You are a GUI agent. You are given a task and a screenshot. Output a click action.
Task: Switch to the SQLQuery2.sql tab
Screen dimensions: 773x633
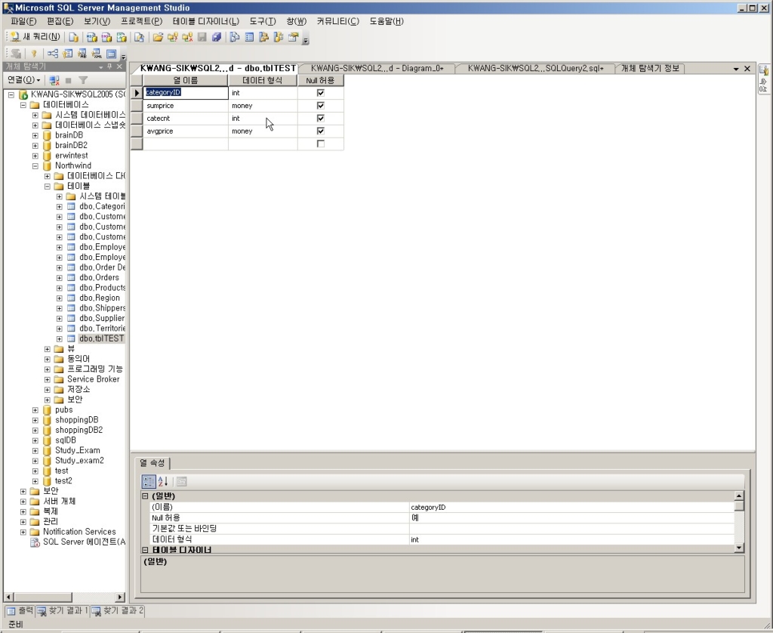click(x=535, y=69)
